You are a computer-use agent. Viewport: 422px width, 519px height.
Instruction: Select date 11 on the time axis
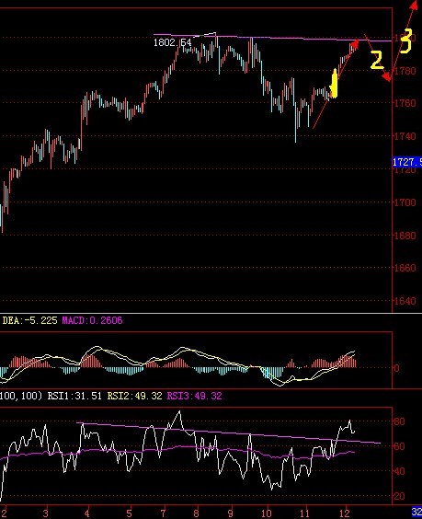304,513
